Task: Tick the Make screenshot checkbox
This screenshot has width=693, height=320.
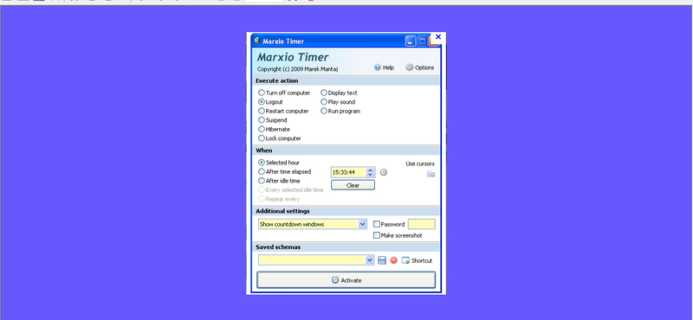Action: click(x=377, y=236)
